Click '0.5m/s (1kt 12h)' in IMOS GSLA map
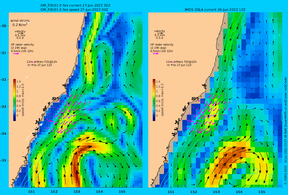288x195 pixels. pyautogui.click(x=162, y=51)
